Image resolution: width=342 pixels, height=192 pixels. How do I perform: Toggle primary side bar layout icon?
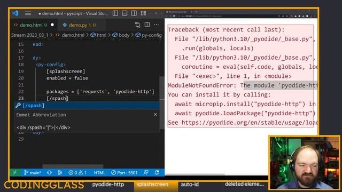coord(115,13)
